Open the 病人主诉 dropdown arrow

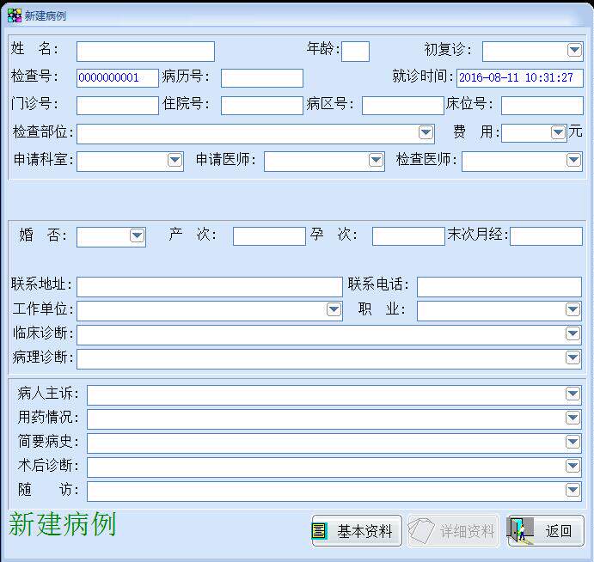point(573,394)
